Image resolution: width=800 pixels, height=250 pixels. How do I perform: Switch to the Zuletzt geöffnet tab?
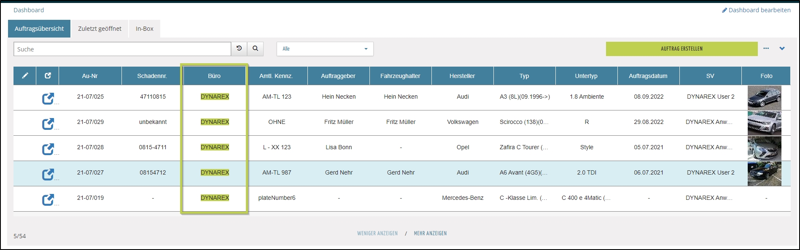[x=100, y=29]
